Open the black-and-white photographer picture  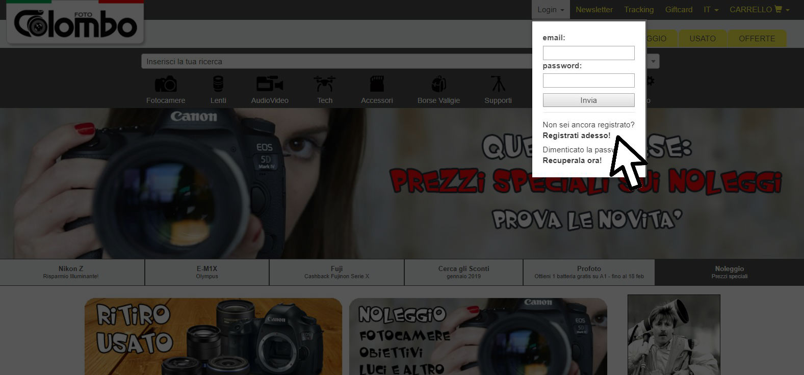(x=674, y=335)
